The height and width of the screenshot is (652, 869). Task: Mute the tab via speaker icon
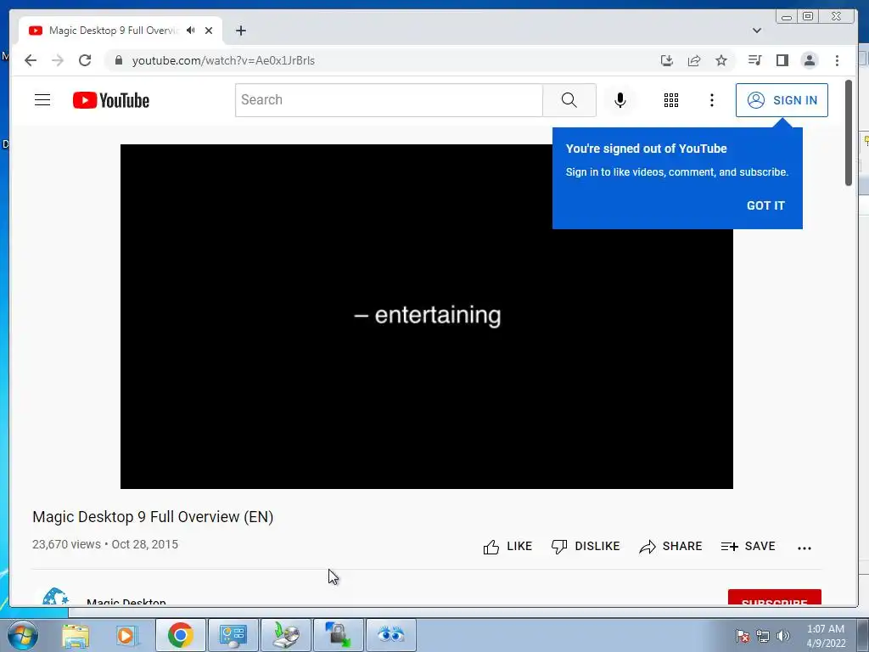[x=191, y=31]
